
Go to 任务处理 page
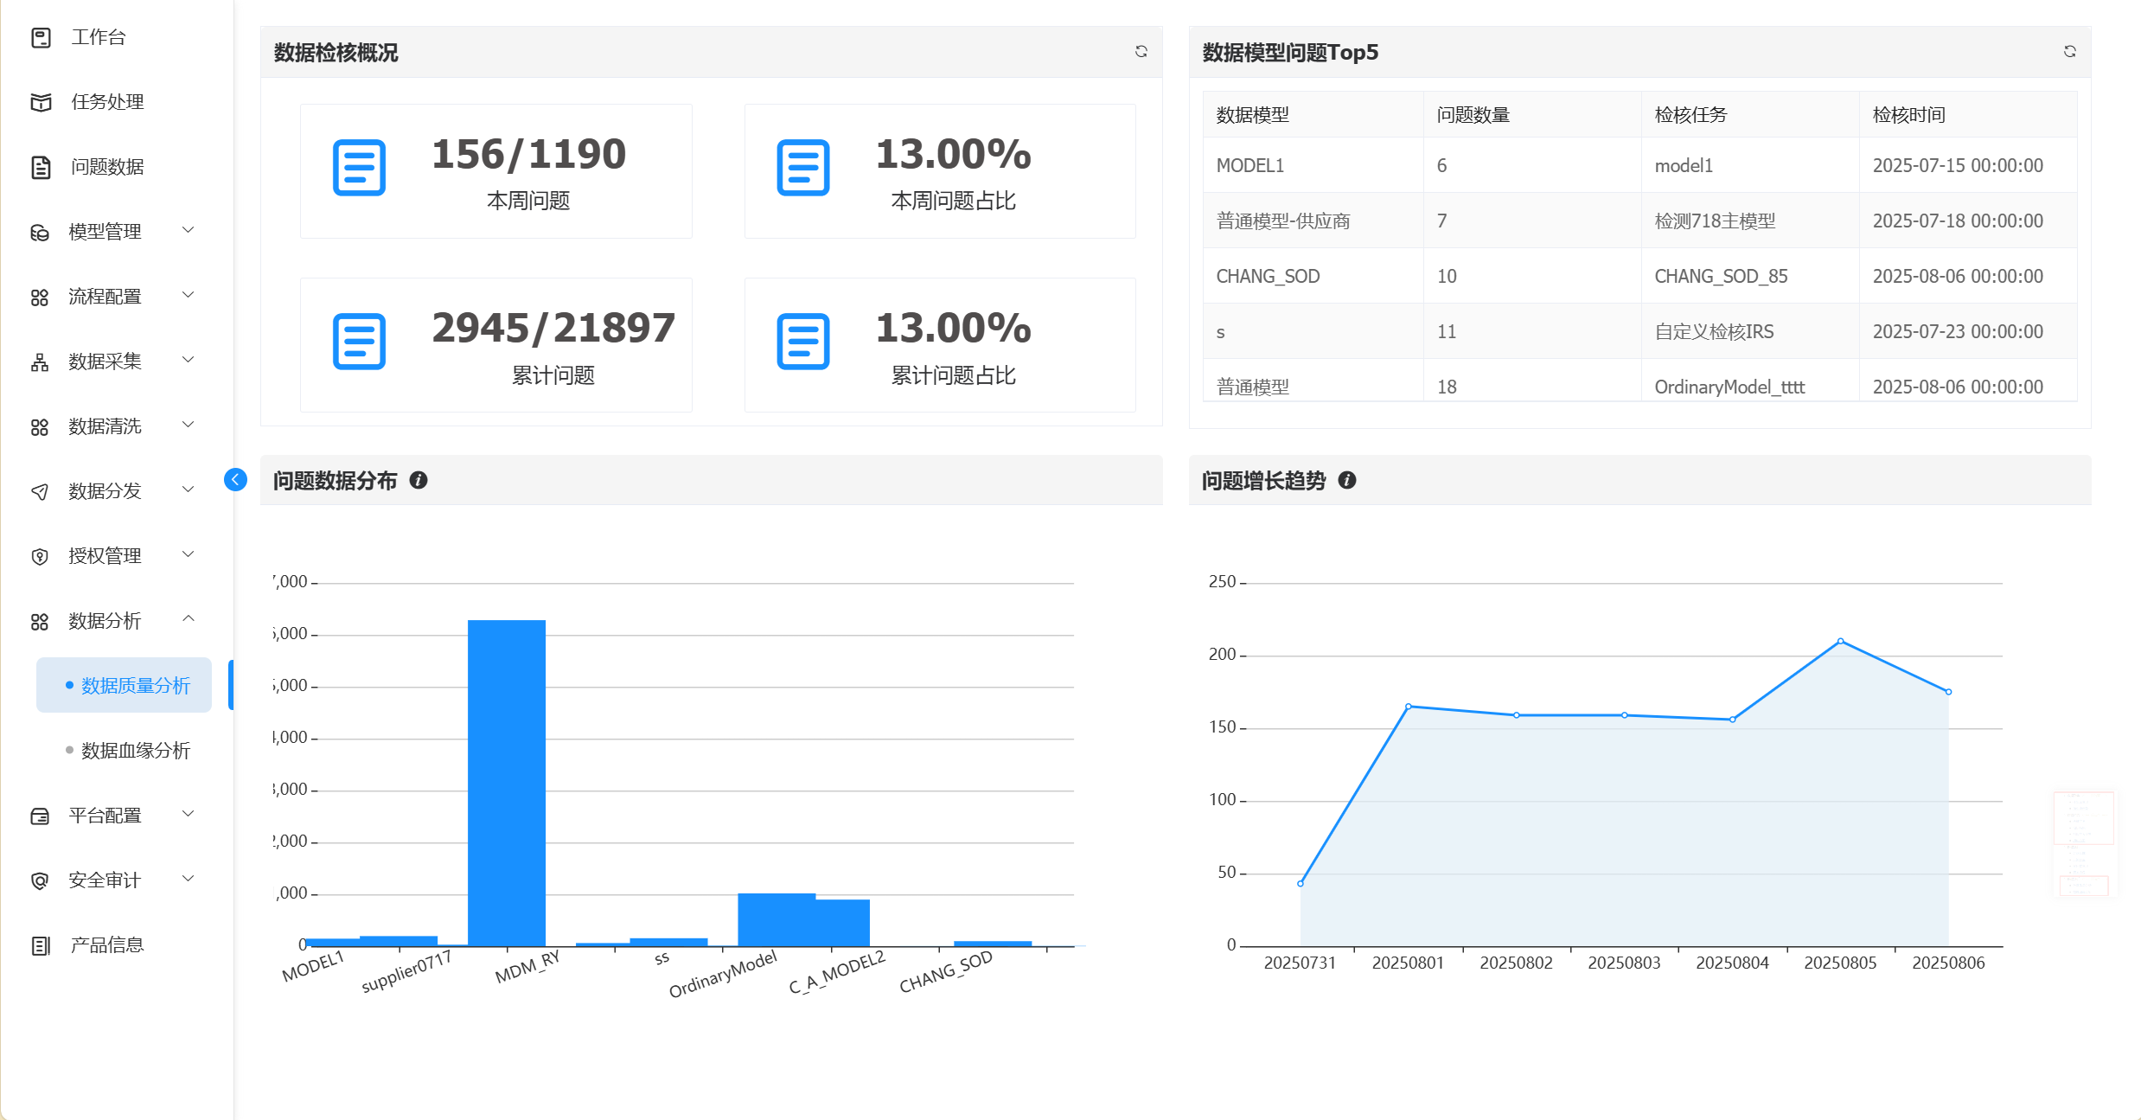point(106,102)
